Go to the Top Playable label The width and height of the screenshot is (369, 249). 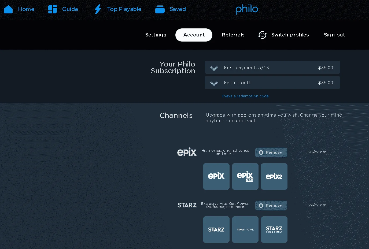(x=124, y=9)
